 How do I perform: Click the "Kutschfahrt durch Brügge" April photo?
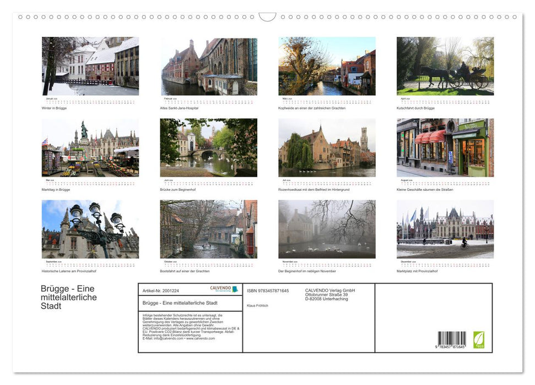(445, 66)
